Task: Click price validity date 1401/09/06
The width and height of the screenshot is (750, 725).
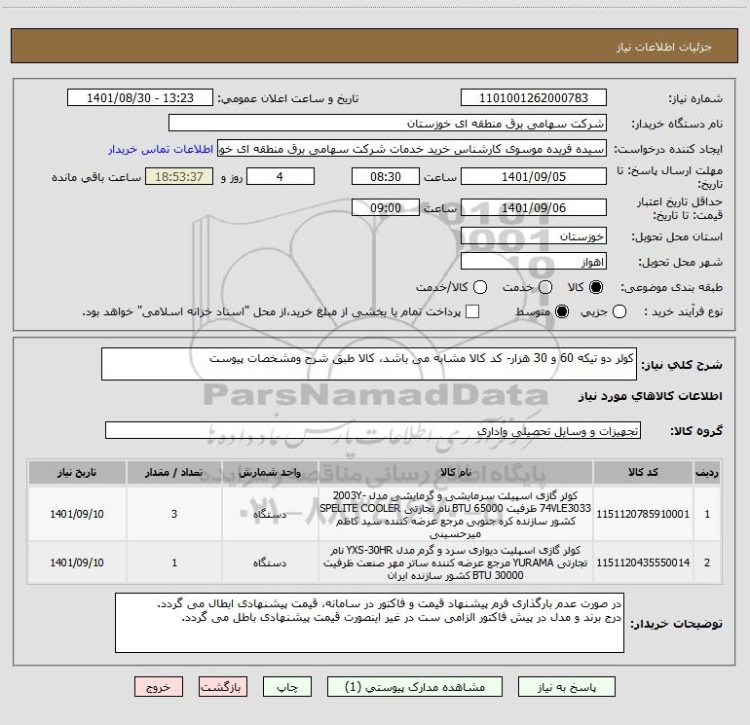Action: pos(534,207)
